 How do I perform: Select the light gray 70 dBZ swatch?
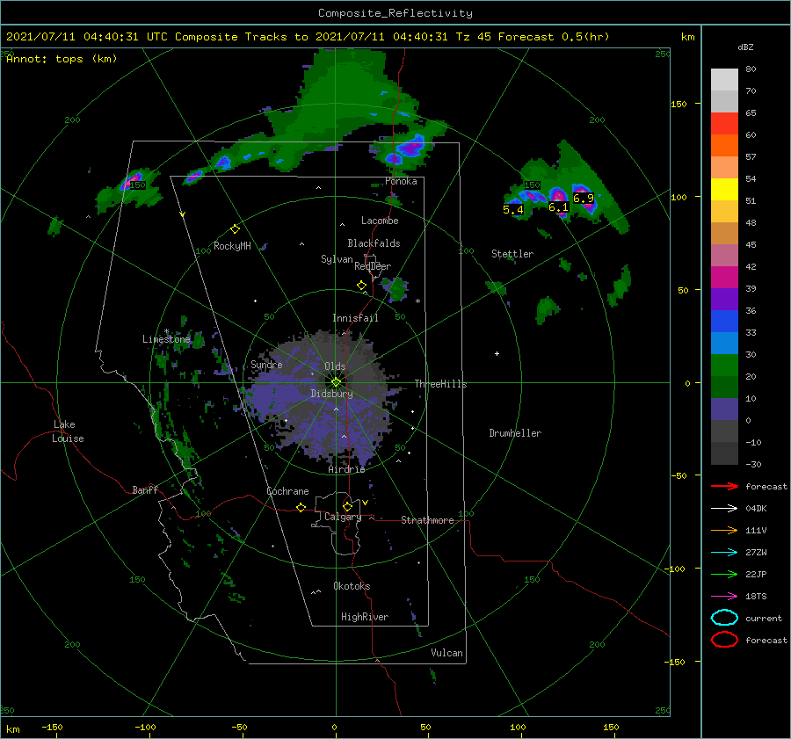(724, 80)
